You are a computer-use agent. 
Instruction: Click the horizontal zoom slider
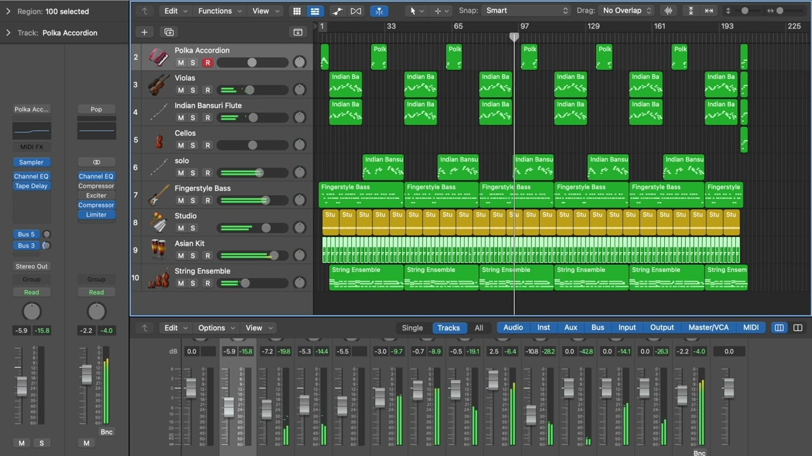[780, 11]
